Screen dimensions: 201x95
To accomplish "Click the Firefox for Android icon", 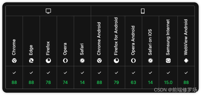I will 116,60.
